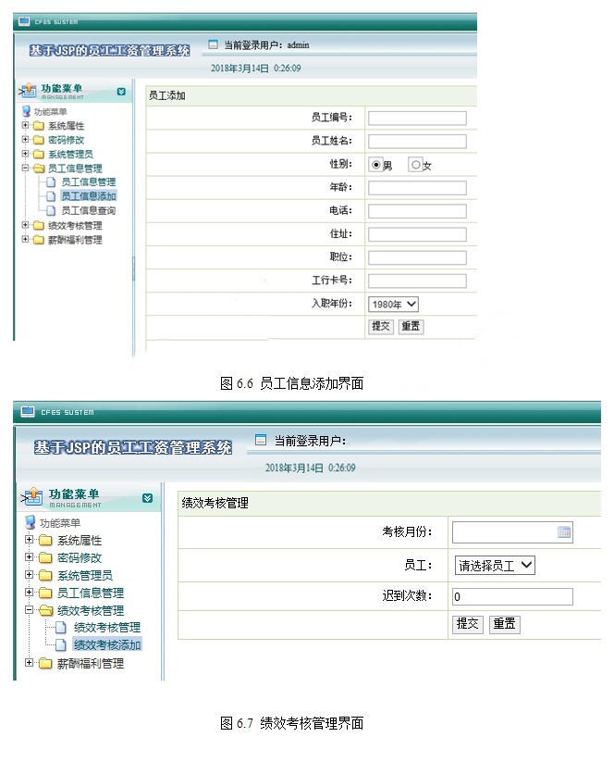Click the 重置 button in the 员工添加 form

tap(411, 326)
